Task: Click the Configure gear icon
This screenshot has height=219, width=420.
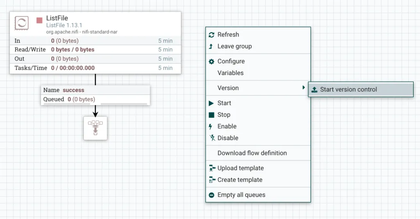Action: 212,61
